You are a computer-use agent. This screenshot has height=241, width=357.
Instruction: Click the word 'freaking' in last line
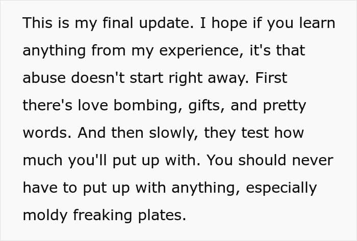pos(103,216)
